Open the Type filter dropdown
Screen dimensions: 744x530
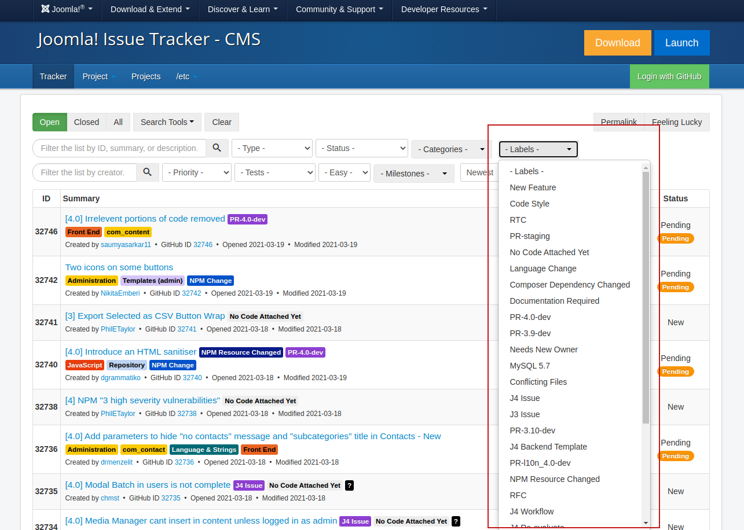coord(272,148)
